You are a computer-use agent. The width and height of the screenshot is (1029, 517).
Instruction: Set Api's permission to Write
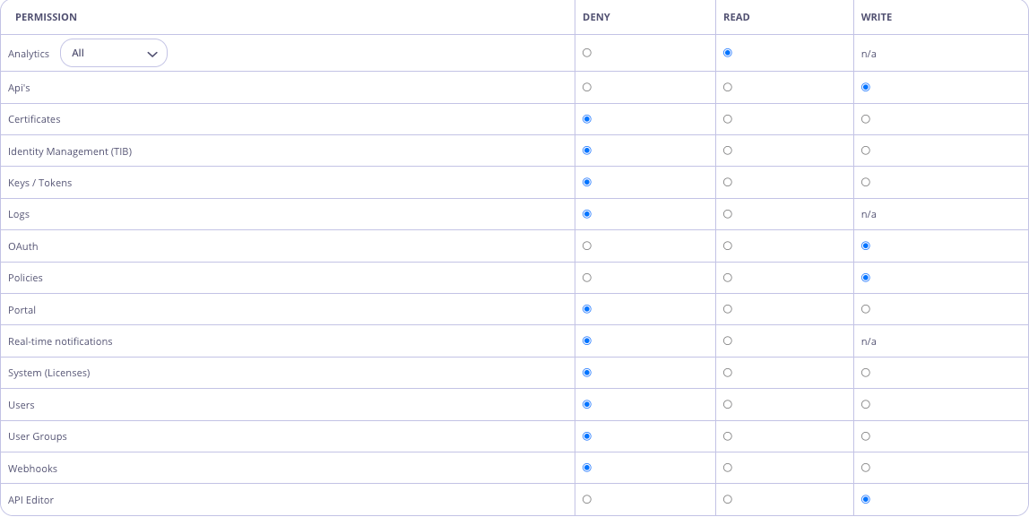(866, 87)
